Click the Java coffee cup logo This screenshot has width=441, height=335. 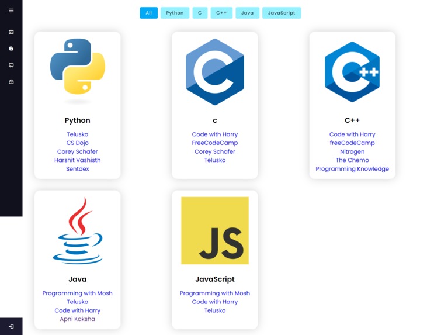78,230
